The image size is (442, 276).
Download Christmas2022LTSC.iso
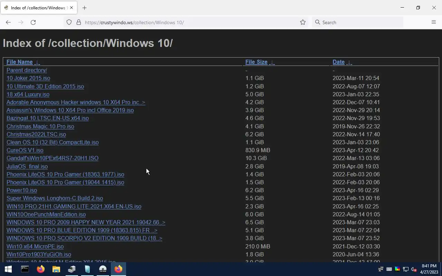click(36, 134)
